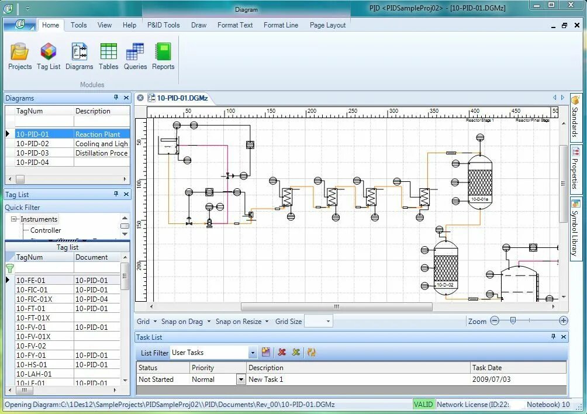The image size is (587, 414).
Task: Select the 10-PID-02 diagram row
Action: (x=72, y=144)
